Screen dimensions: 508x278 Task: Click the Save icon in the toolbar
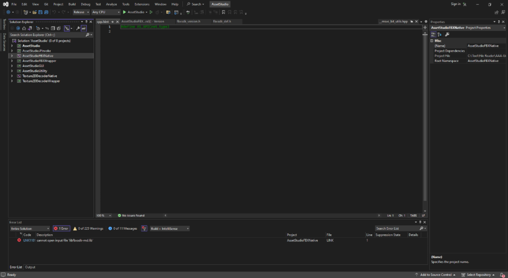pyautogui.click(x=40, y=12)
